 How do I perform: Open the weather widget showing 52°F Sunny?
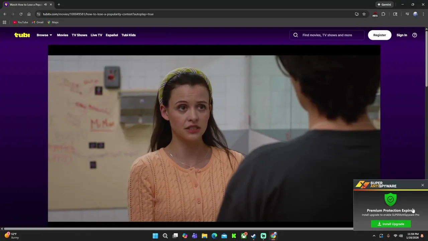(x=12, y=236)
